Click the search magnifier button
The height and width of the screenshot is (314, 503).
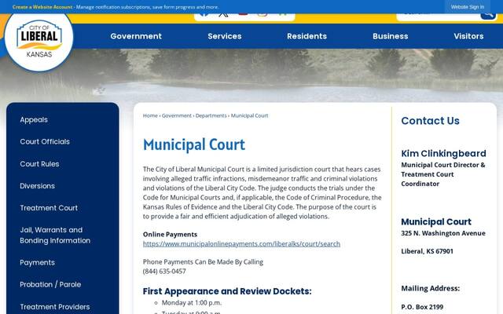[x=488, y=16]
